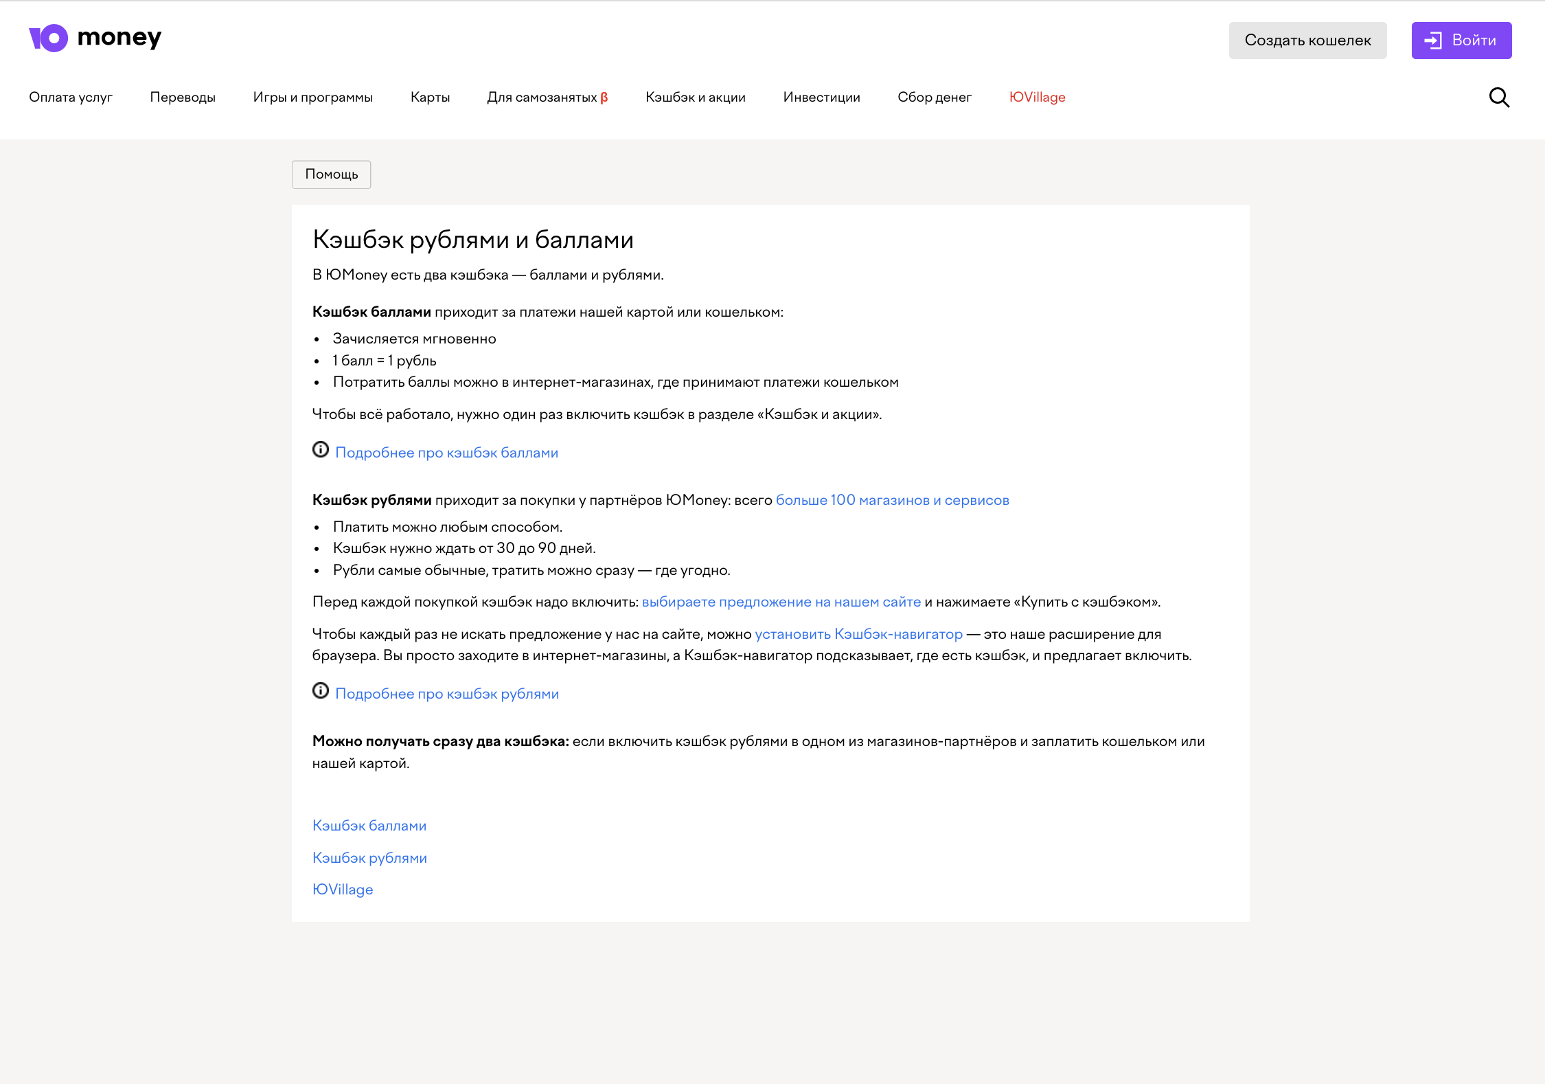Click the purple Войти button
This screenshot has width=1545, height=1084.
pyautogui.click(x=1461, y=41)
